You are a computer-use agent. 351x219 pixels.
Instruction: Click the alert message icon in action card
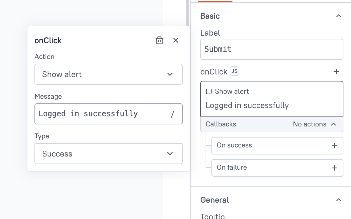pos(209,92)
